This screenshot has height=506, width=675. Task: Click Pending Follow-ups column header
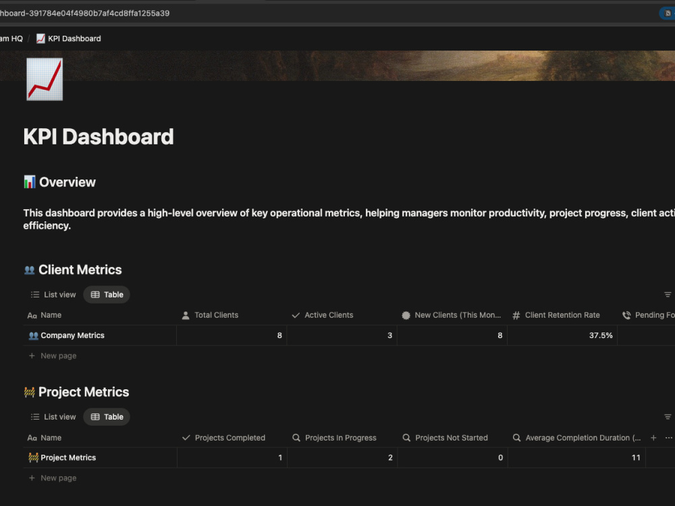click(x=647, y=315)
